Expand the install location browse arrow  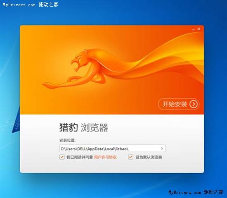tap(162, 148)
